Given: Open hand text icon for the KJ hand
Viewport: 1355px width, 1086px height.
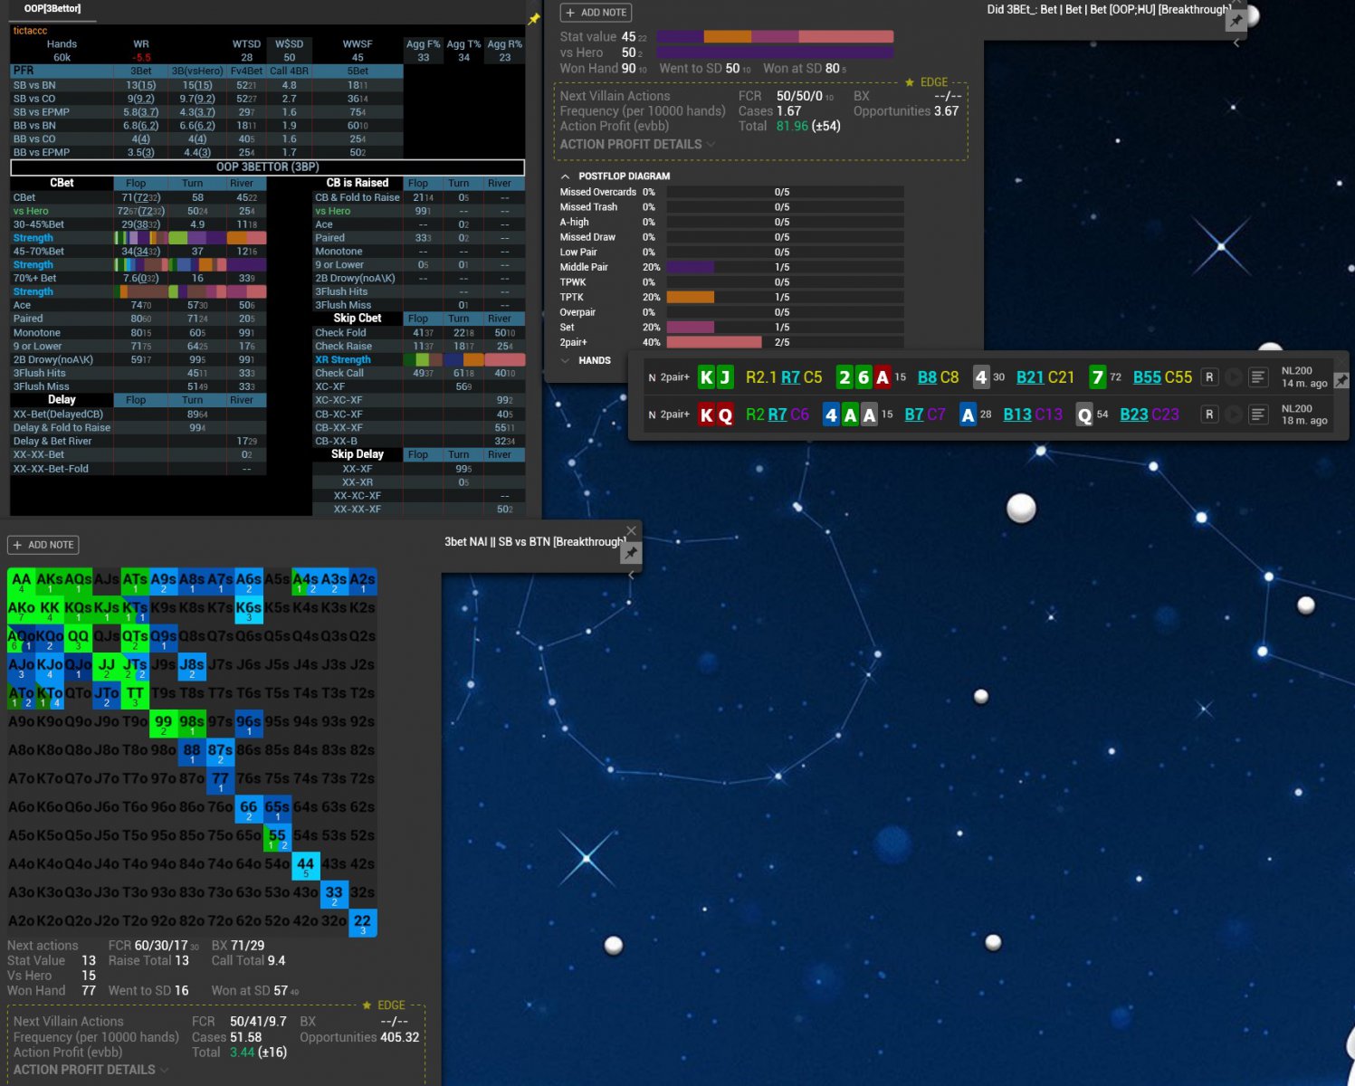Looking at the screenshot, I should tap(1257, 377).
